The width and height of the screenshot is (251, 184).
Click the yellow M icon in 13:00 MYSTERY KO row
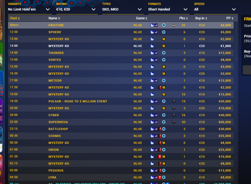point(164,39)
